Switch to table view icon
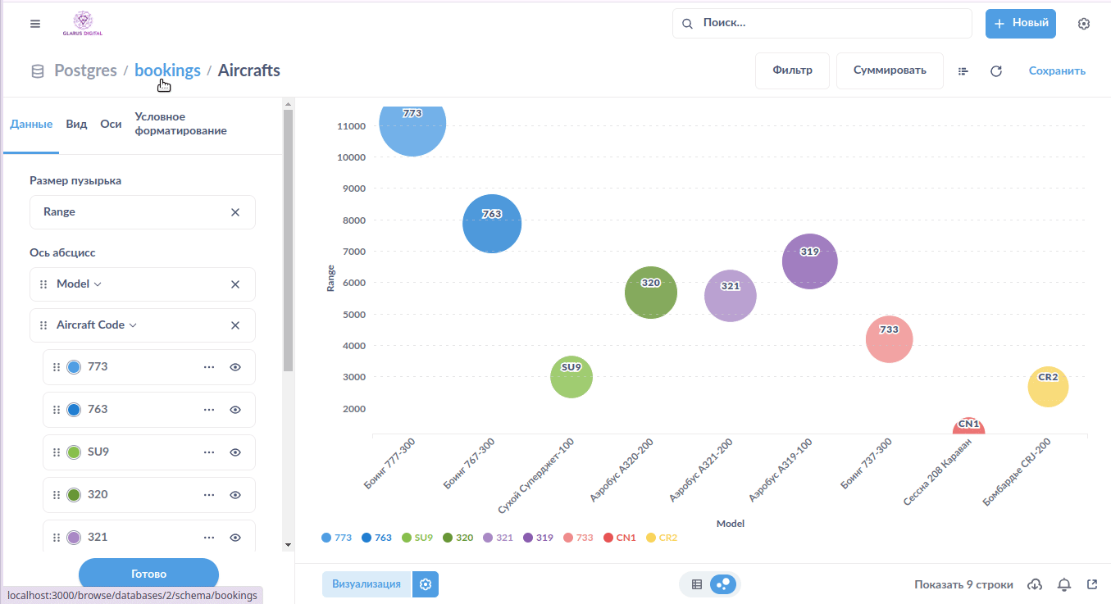The height and width of the screenshot is (604, 1111). [x=697, y=584]
